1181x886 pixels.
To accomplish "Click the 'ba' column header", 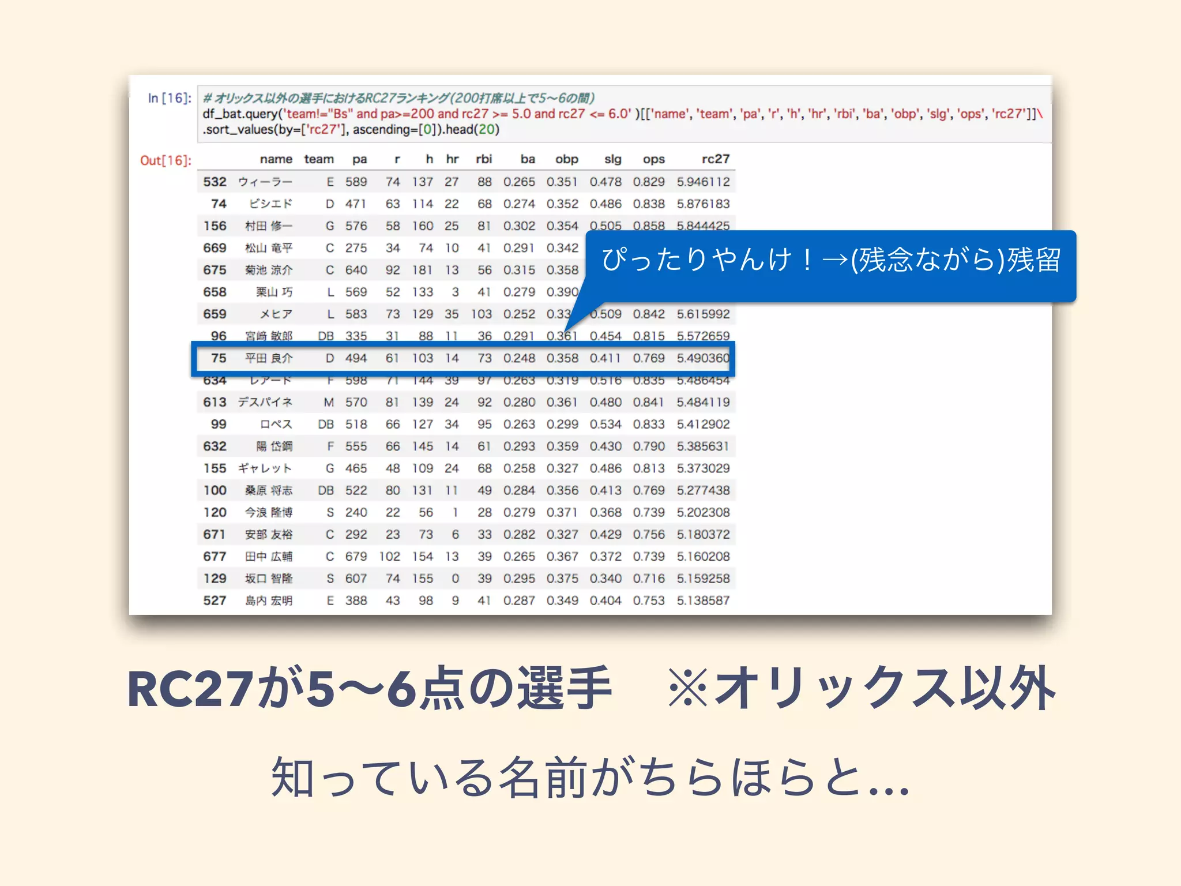I will click(528, 159).
